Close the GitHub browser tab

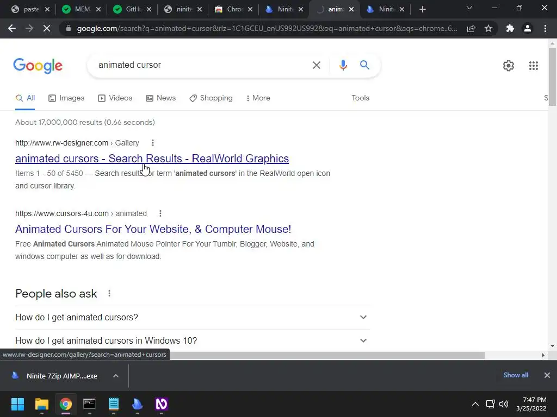click(x=149, y=9)
